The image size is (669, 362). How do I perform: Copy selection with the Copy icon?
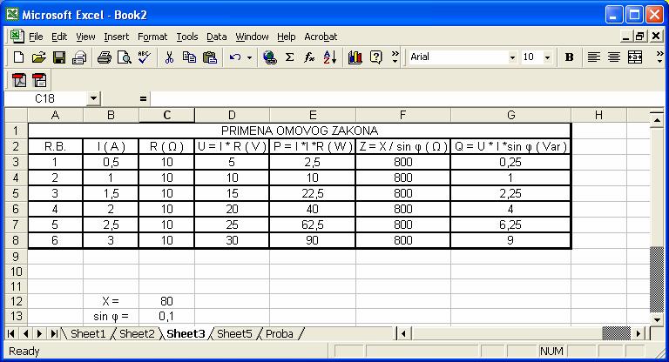tap(189, 57)
